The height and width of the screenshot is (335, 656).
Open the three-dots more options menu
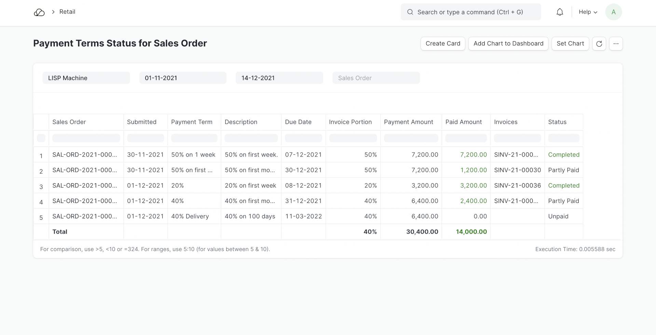pyautogui.click(x=616, y=44)
